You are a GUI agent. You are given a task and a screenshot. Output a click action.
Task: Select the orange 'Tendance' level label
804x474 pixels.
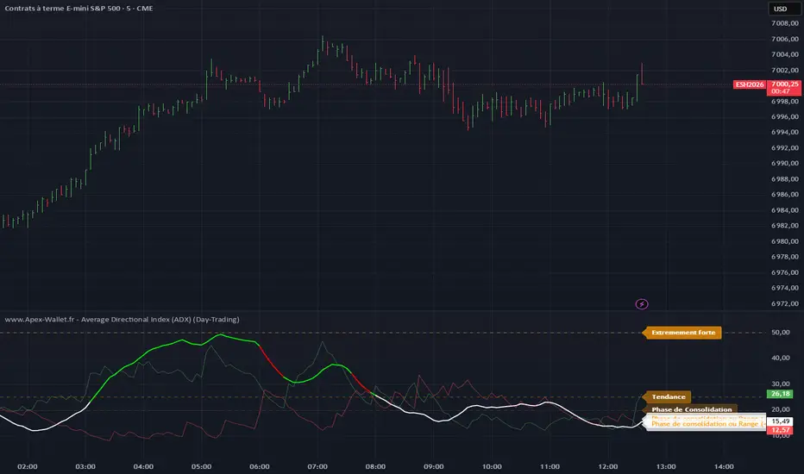(669, 396)
